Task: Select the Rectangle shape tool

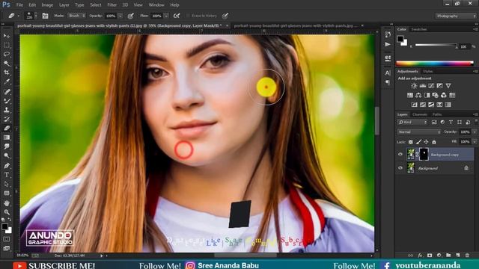Action: [7, 194]
